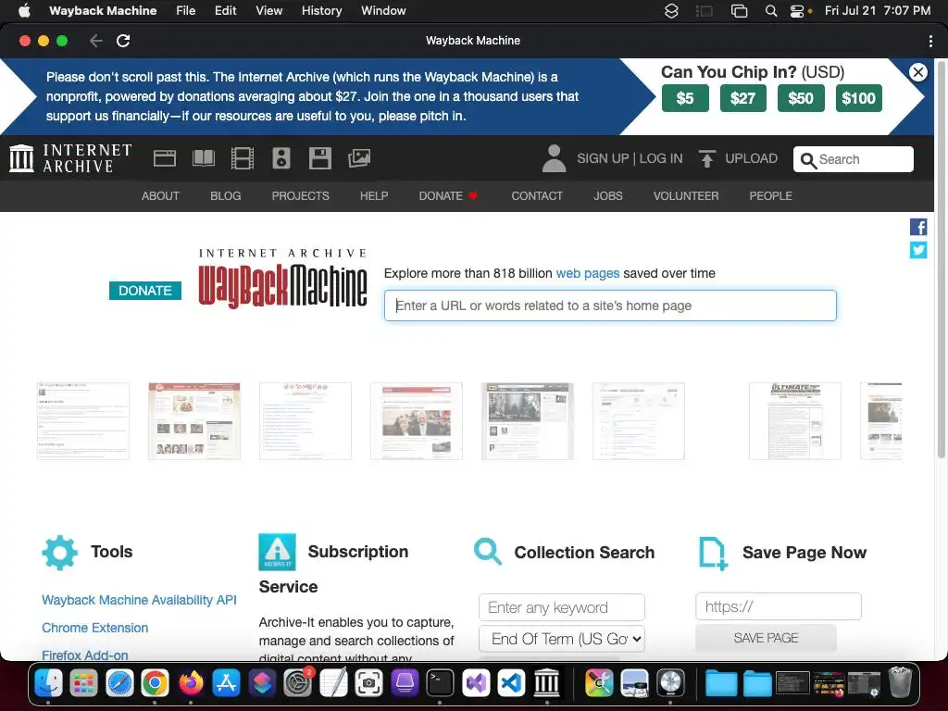
Task: Open the Edit menu
Action: (x=226, y=11)
